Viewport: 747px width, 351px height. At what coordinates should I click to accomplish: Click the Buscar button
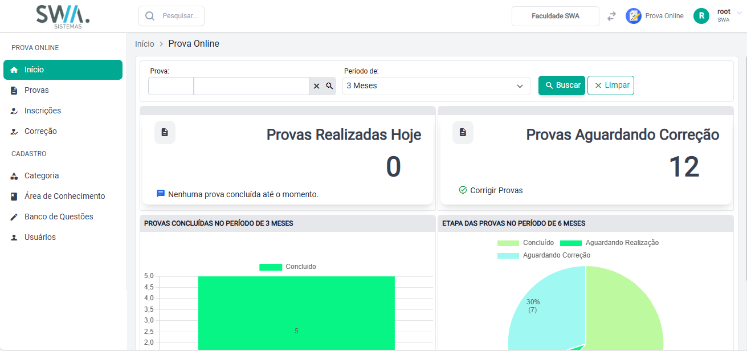pyautogui.click(x=562, y=85)
